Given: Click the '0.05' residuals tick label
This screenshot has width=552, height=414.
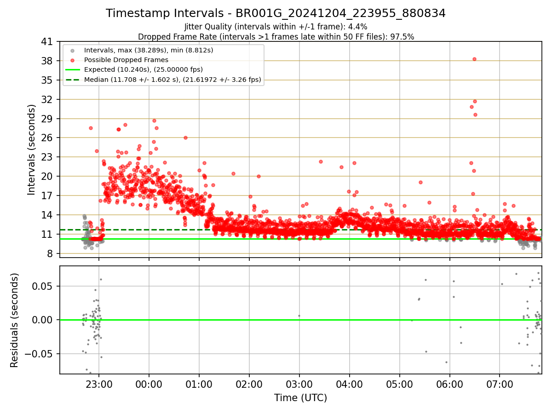Looking at the screenshot, I should click(x=43, y=286).
